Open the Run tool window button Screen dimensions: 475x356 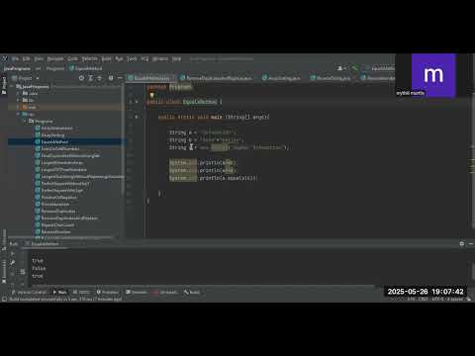[x=59, y=292]
